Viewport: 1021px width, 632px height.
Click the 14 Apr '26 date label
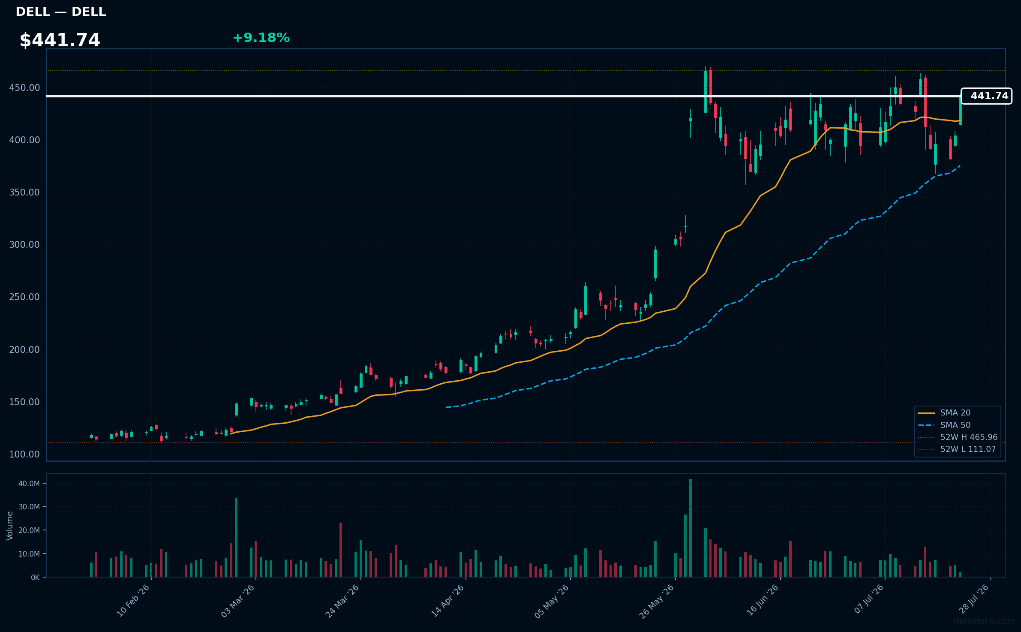tap(448, 601)
